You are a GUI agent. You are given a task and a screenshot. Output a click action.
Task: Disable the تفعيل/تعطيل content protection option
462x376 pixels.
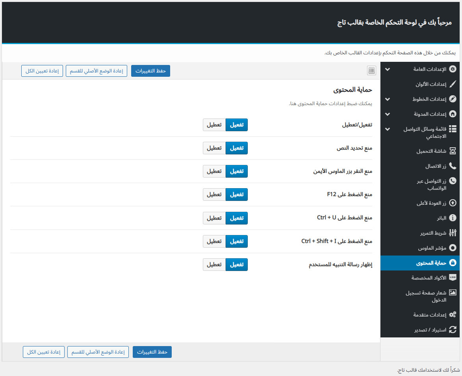(214, 125)
